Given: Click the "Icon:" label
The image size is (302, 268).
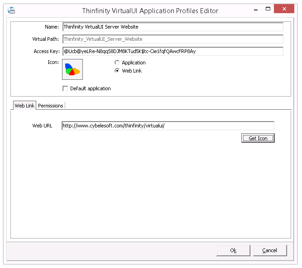Looking at the screenshot, I should [53, 62].
